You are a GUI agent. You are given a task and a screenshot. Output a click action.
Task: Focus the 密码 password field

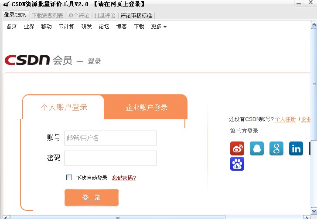(x=111, y=158)
